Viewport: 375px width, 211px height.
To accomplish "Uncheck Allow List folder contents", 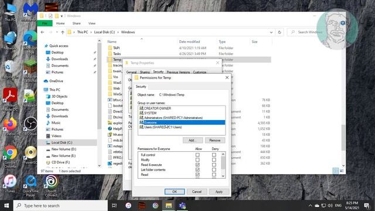I will click(197, 169).
